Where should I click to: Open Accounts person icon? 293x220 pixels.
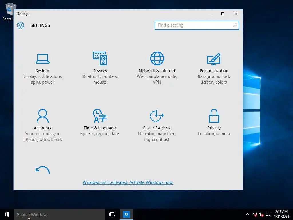pos(43,116)
